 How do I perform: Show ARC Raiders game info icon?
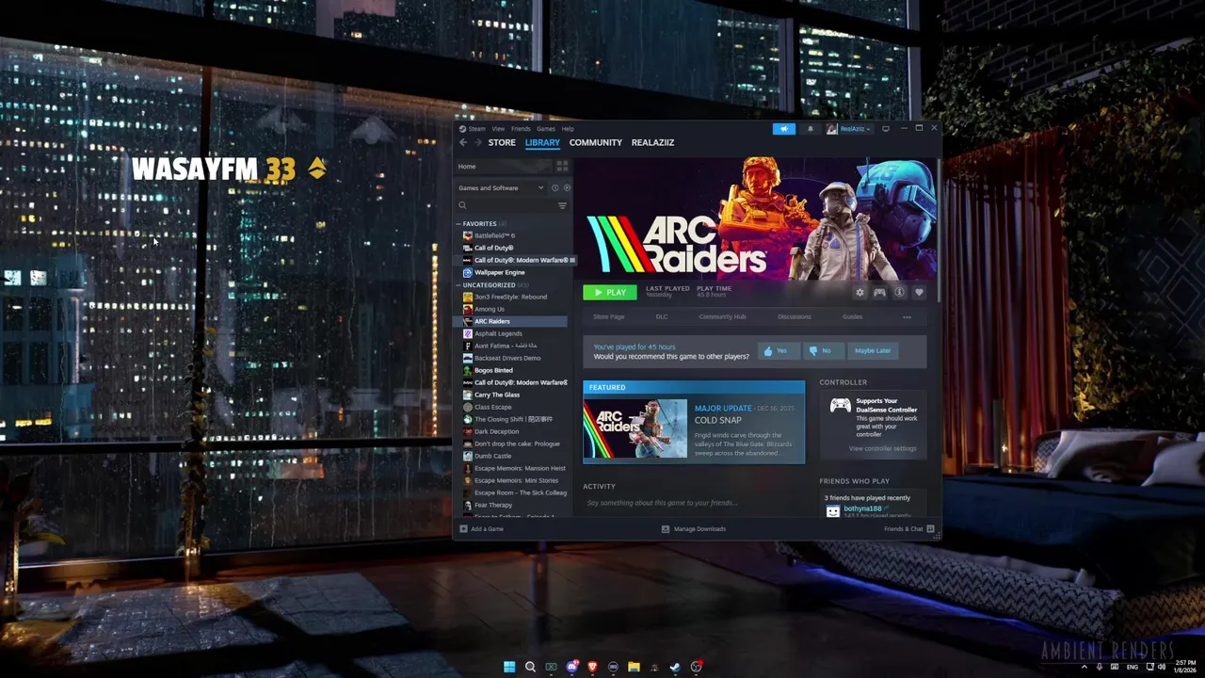pos(899,292)
